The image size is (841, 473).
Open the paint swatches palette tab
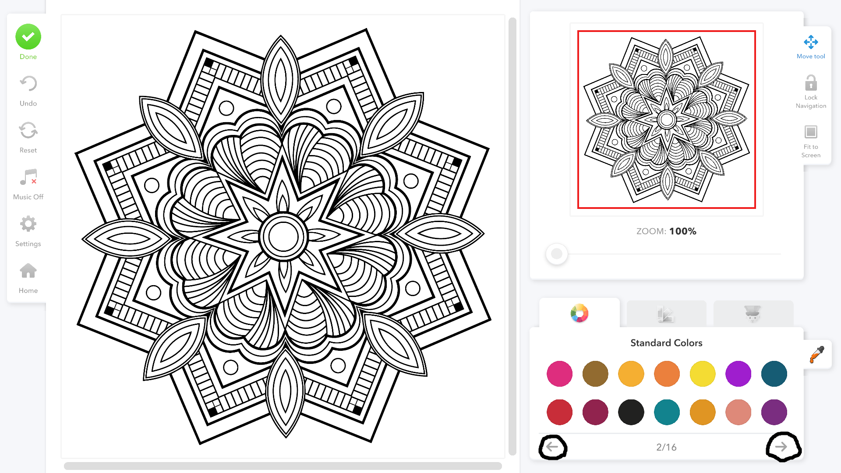click(x=666, y=314)
